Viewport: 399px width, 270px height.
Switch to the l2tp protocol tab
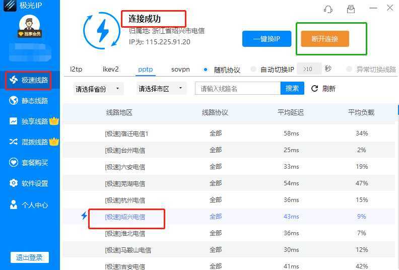click(x=76, y=69)
